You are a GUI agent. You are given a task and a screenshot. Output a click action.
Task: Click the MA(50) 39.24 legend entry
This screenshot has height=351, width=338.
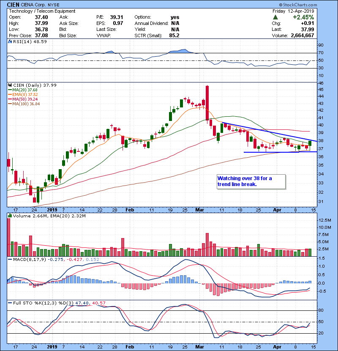(x=23, y=99)
